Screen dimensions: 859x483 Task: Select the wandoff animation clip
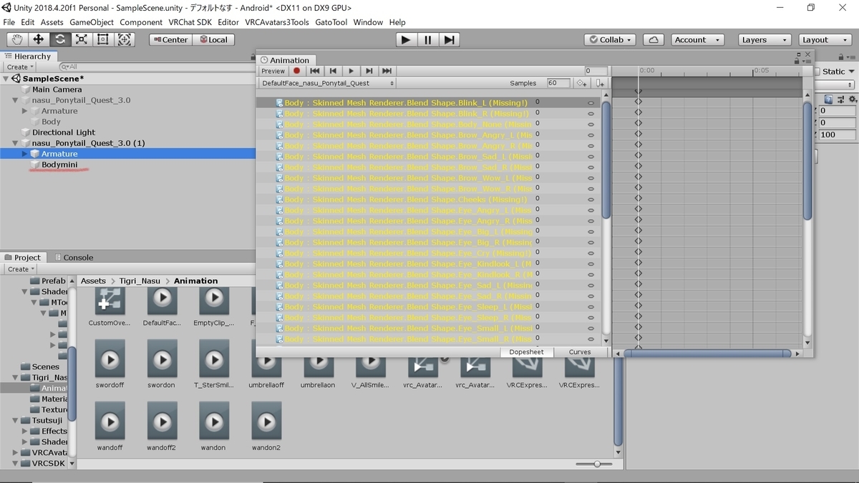[110, 425]
